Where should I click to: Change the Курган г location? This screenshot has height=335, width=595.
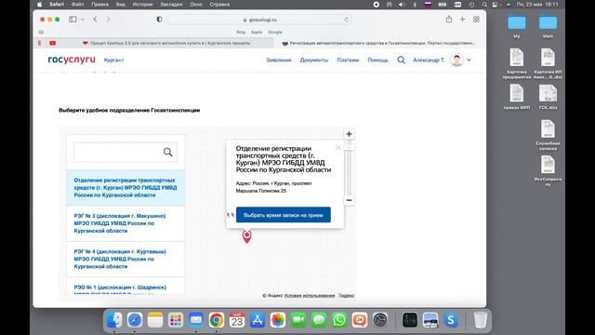113,60
